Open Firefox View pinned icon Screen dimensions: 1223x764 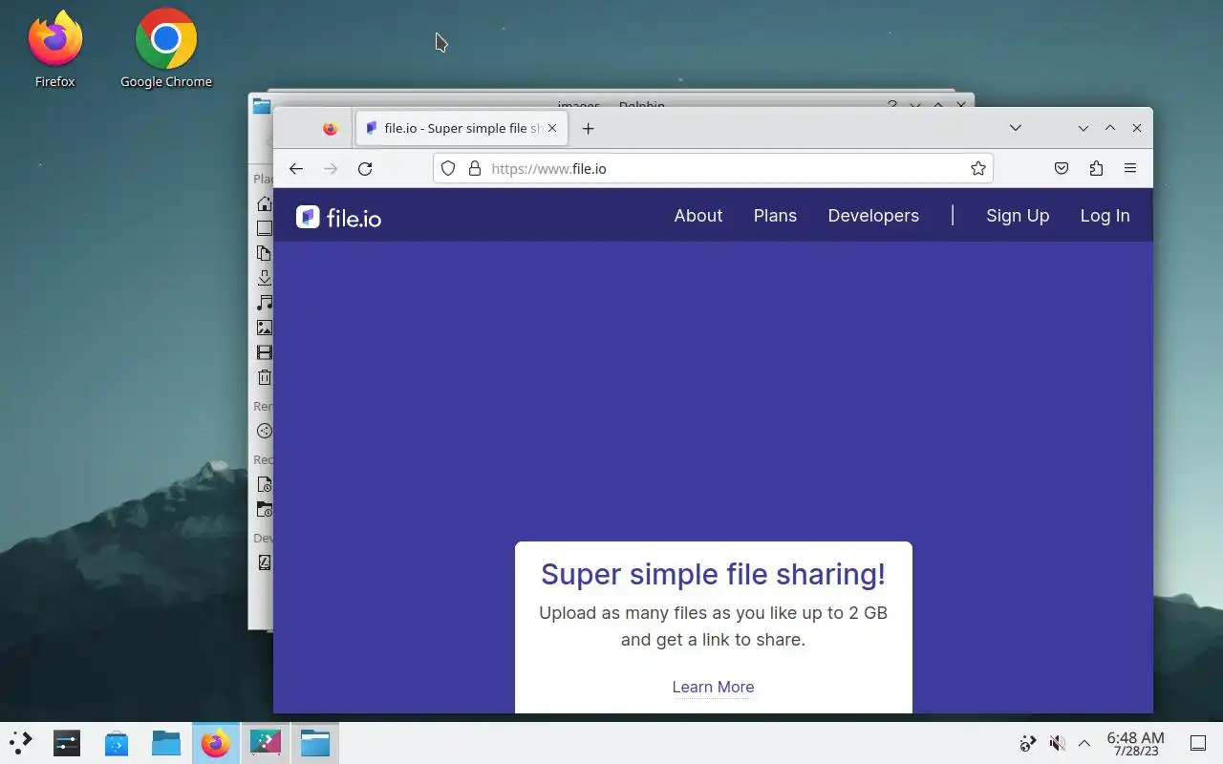click(331, 128)
